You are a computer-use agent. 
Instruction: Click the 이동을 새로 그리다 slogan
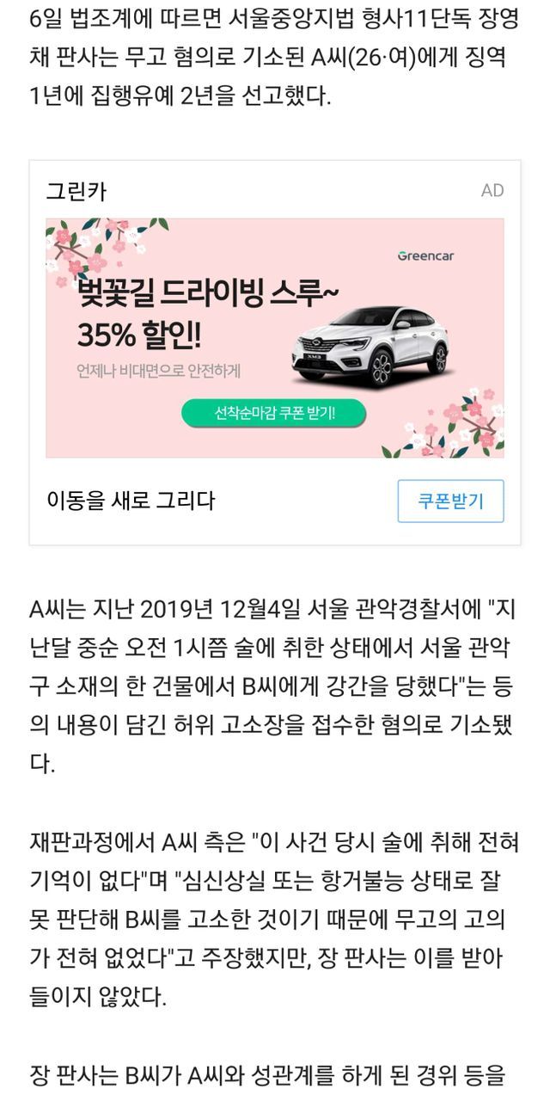click(x=131, y=501)
